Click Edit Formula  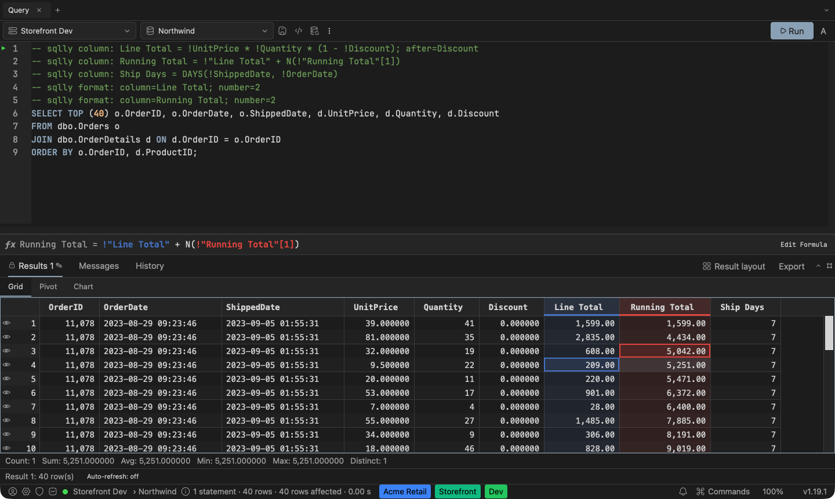[804, 245]
